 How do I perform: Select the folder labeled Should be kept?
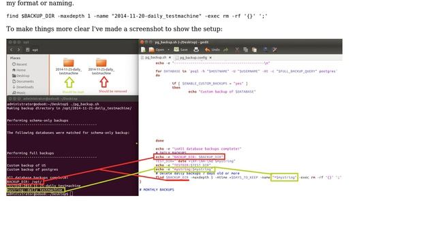click(x=68, y=67)
